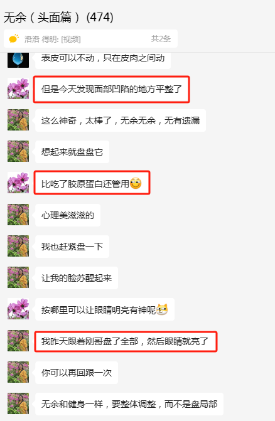
Task: Open the 共2条 pinned messages count
Action: [x=161, y=39]
